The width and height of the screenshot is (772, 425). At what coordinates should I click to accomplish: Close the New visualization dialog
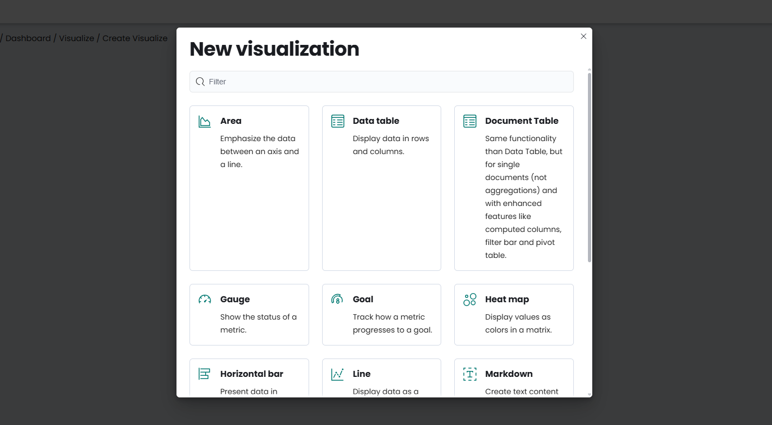click(x=584, y=36)
